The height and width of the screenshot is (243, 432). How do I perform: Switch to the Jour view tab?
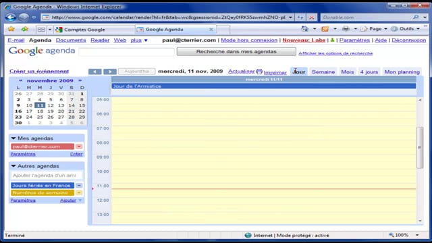tap(299, 72)
